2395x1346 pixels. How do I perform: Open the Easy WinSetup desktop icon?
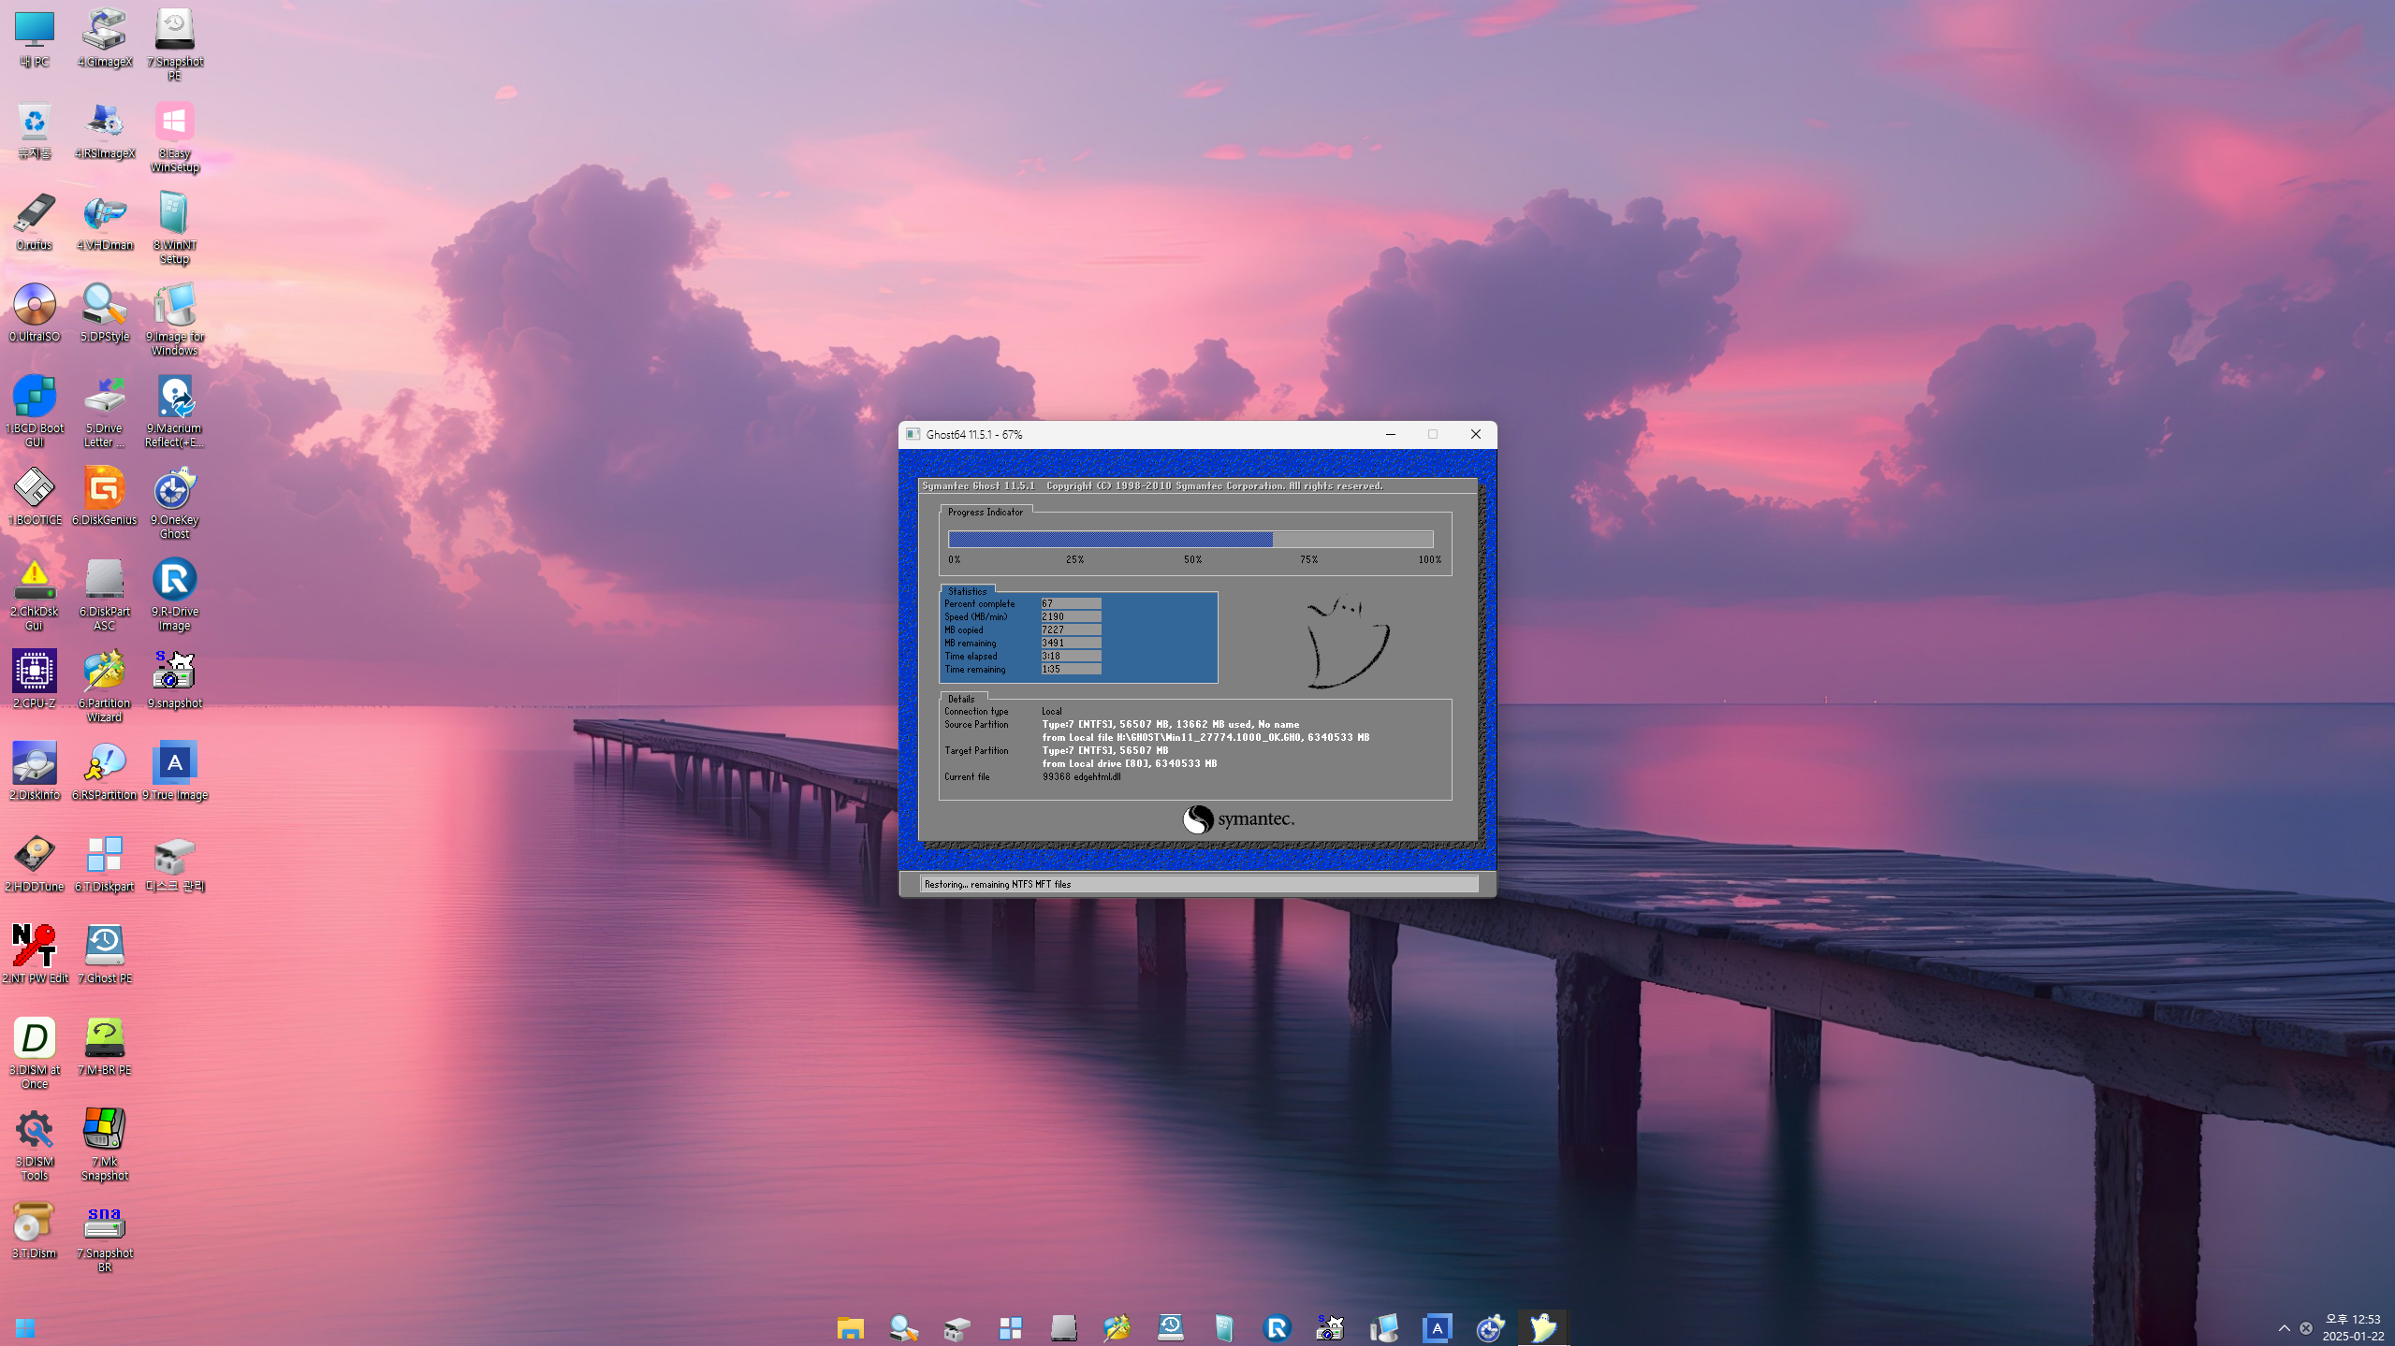pos(174,123)
